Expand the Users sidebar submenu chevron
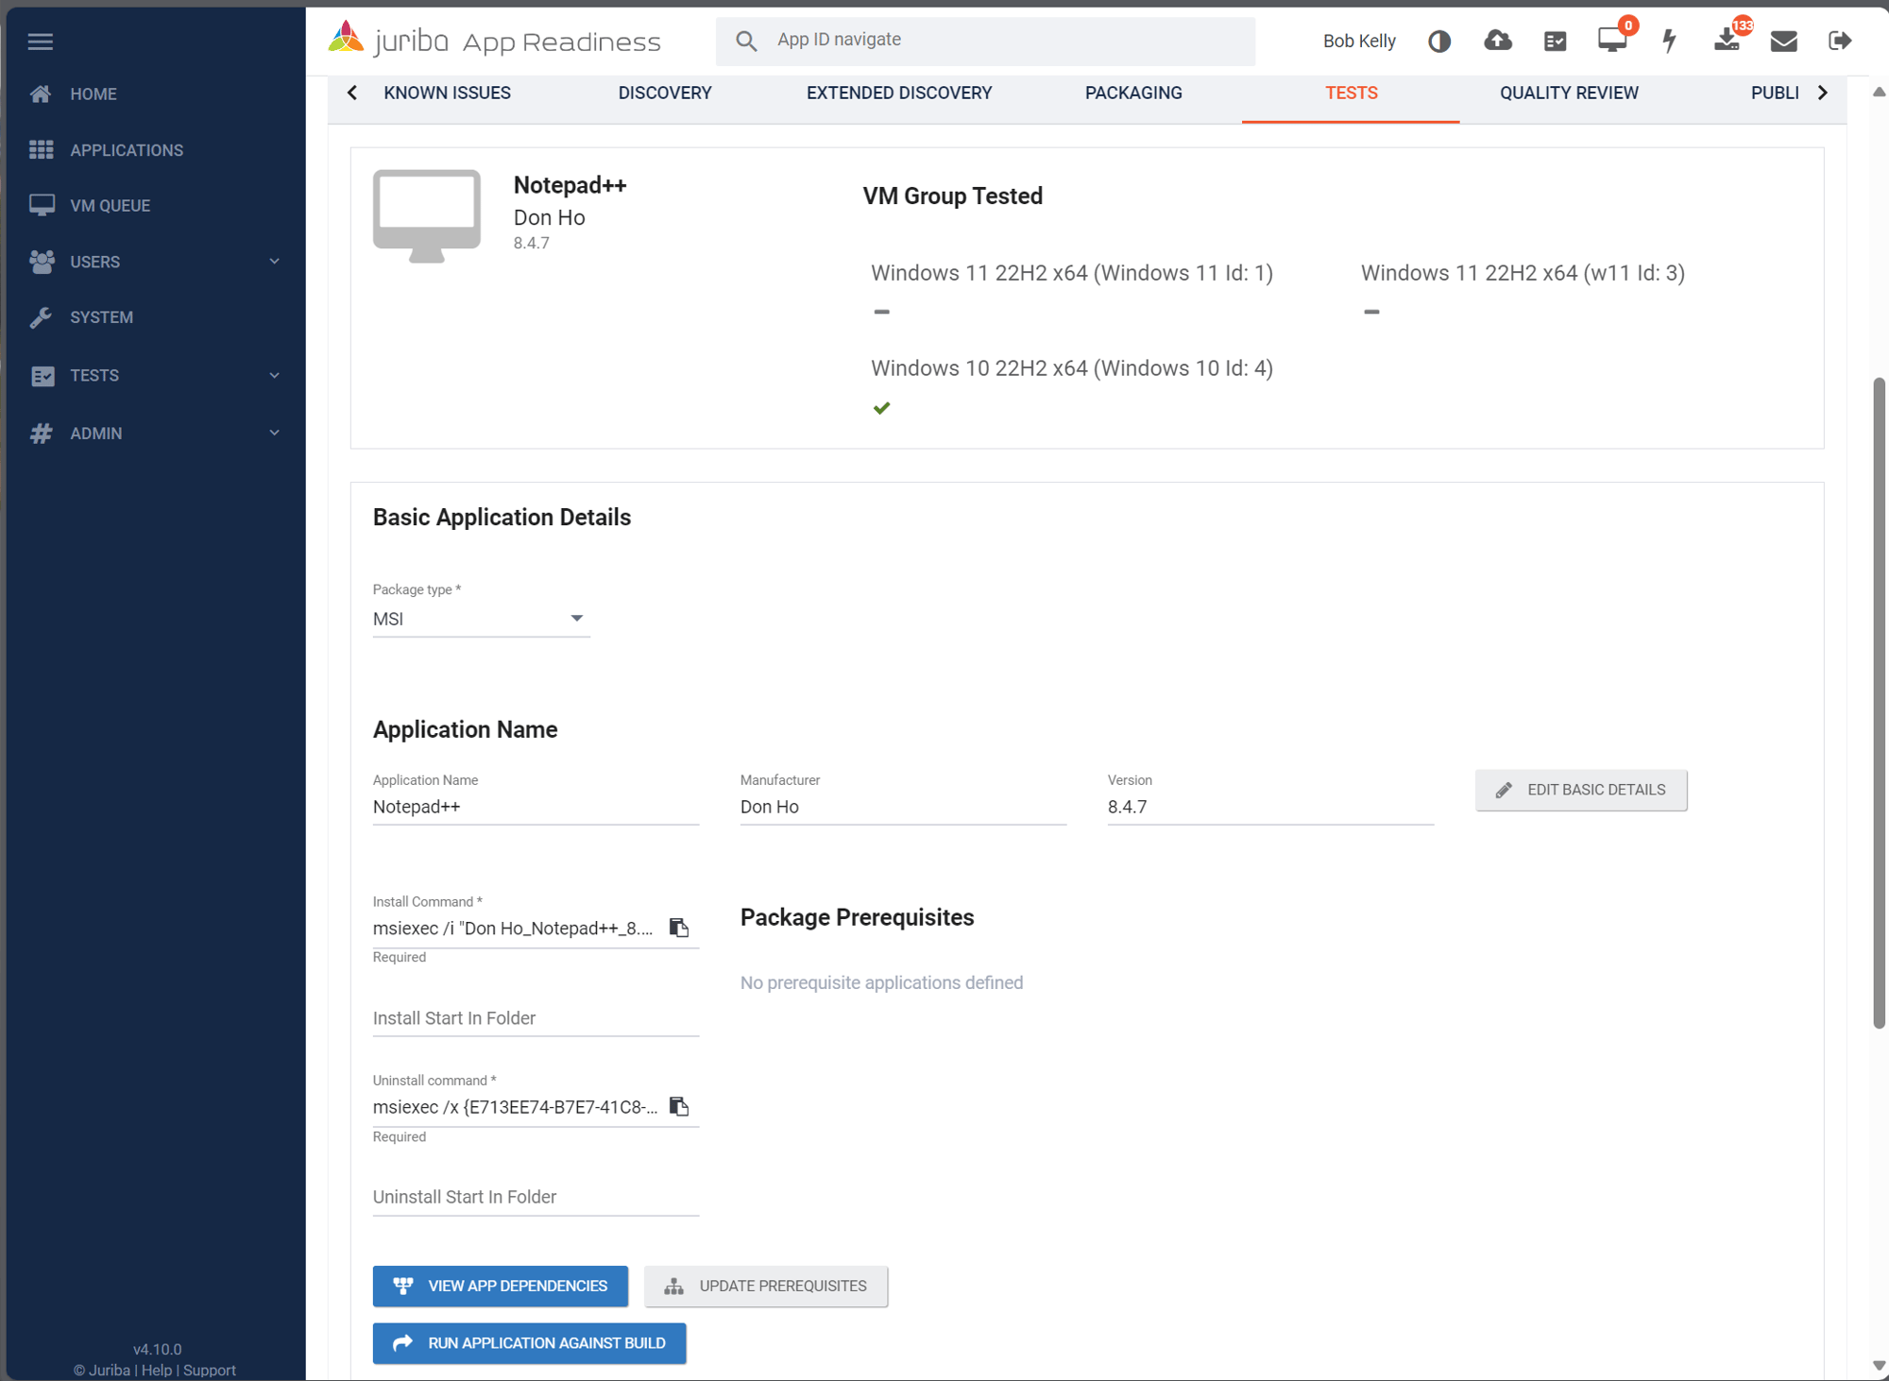The height and width of the screenshot is (1381, 1889). [274, 262]
